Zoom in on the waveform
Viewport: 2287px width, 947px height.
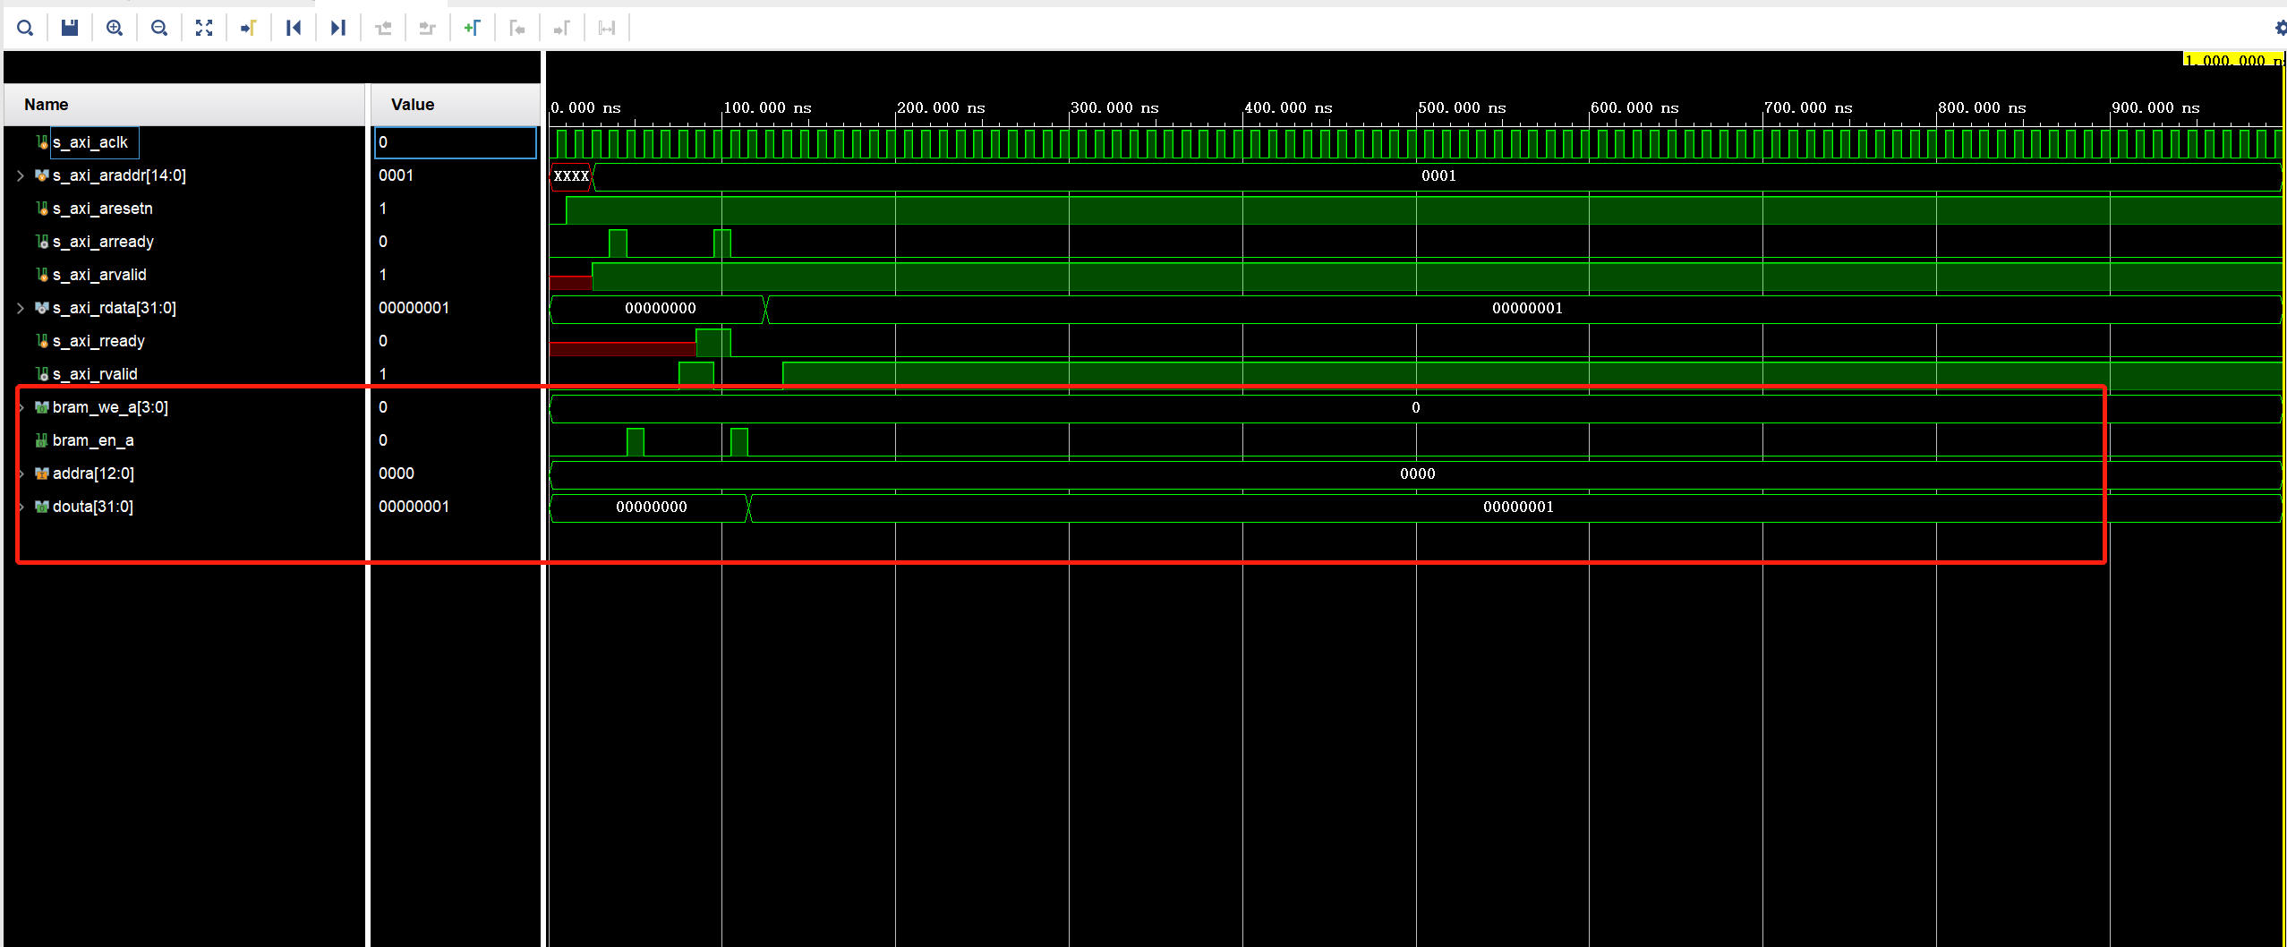click(x=115, y=28)
